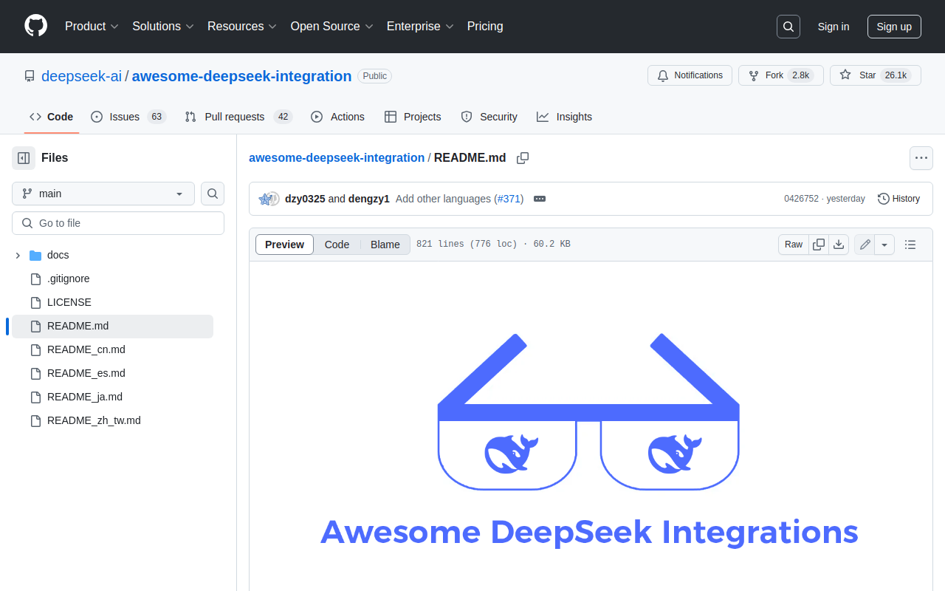This screenshot has height=591, width=945.
Task: Open the Pull requests tab
Action: click(x=238, y=117)
